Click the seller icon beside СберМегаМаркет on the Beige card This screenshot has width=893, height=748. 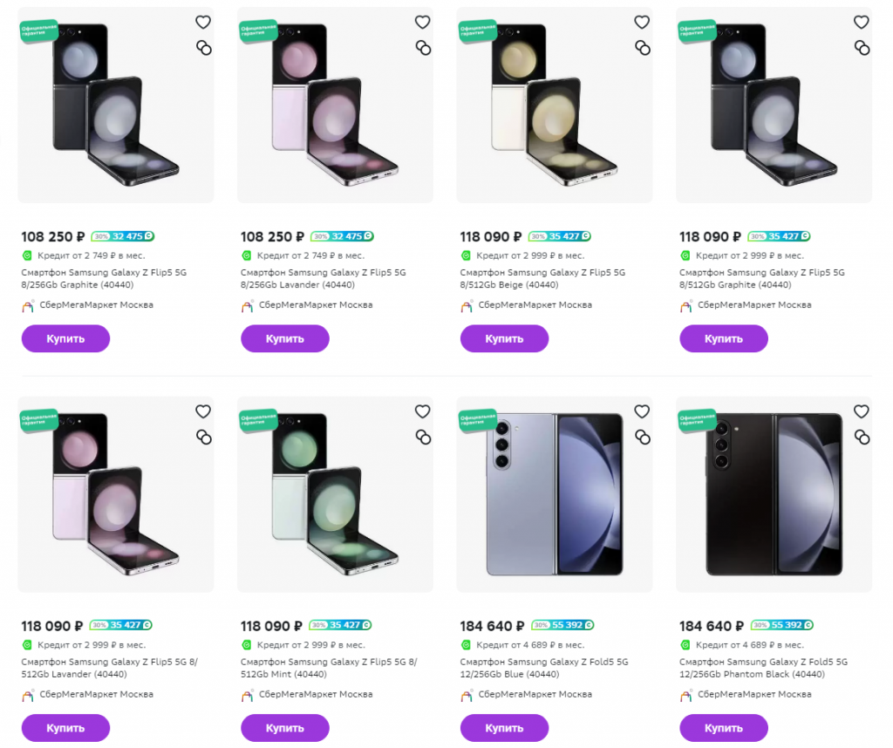(467, 304)
